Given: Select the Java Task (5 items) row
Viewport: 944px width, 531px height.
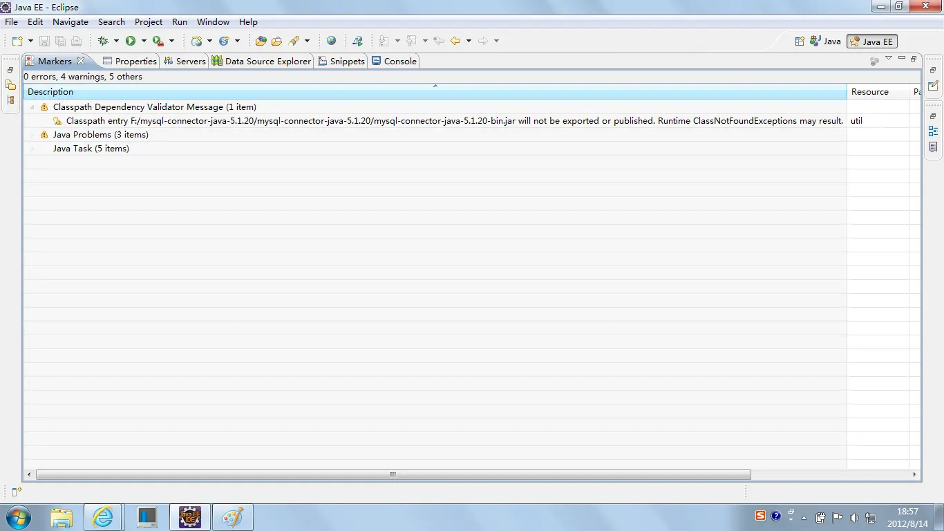Looking at the screenshot, I should pos(91,149).
